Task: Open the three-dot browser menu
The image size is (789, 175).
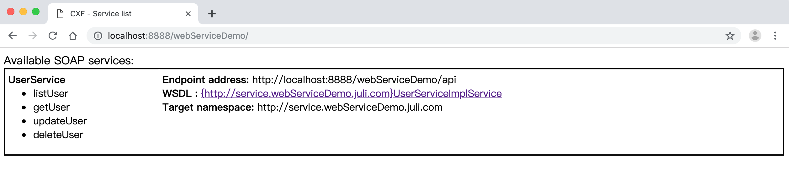Action: point(775,36)
